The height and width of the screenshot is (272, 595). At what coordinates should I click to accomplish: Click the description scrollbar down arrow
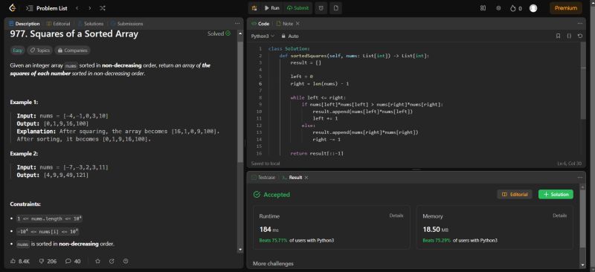point(239,249)
